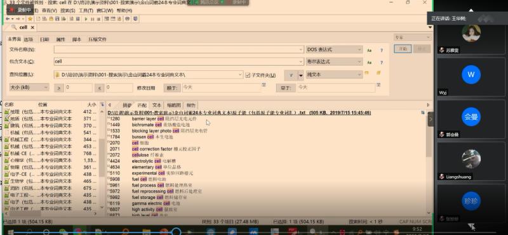This screenshot has width=508, height=235.
Task: Toggle the 晚于 date filter button
Action: (172, 87)
